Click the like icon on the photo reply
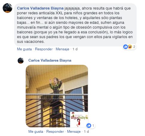Screen dimensions: 145x136 [89, 126]
